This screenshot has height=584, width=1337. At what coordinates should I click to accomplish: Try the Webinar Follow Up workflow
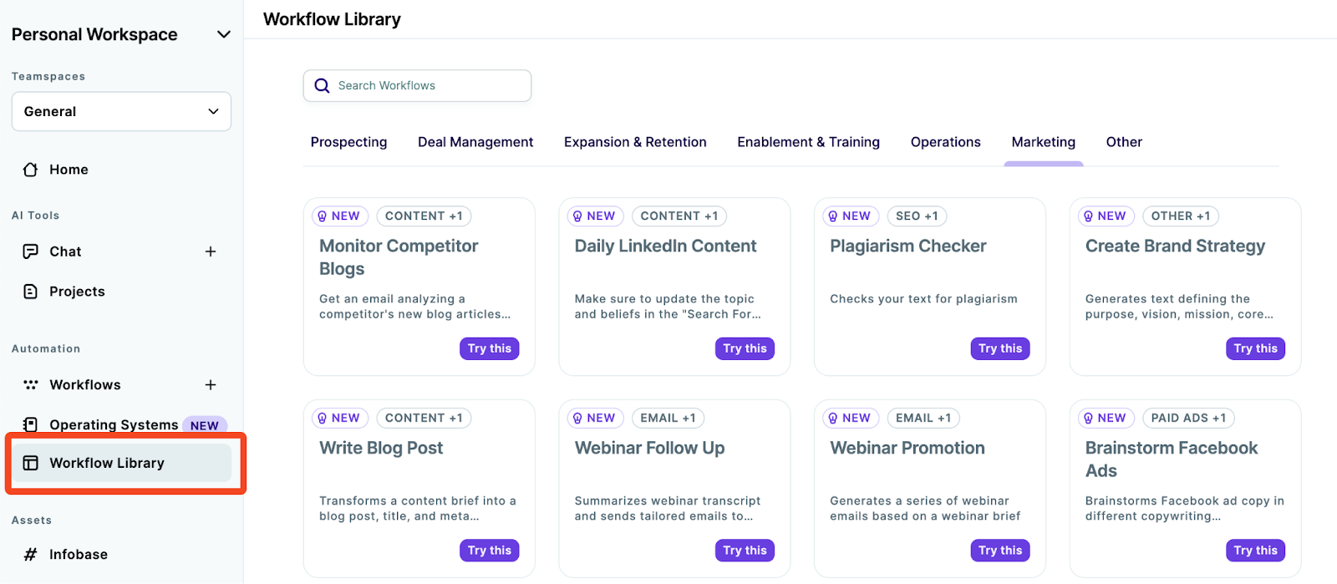tap(745, 551)
